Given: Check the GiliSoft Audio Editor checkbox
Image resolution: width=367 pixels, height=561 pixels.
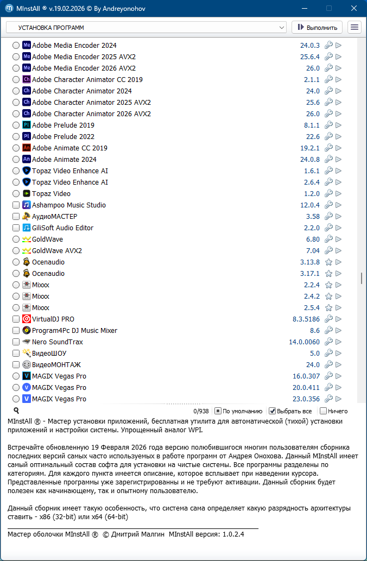Looking at the screenshot, I should click(x=16, y=228).
